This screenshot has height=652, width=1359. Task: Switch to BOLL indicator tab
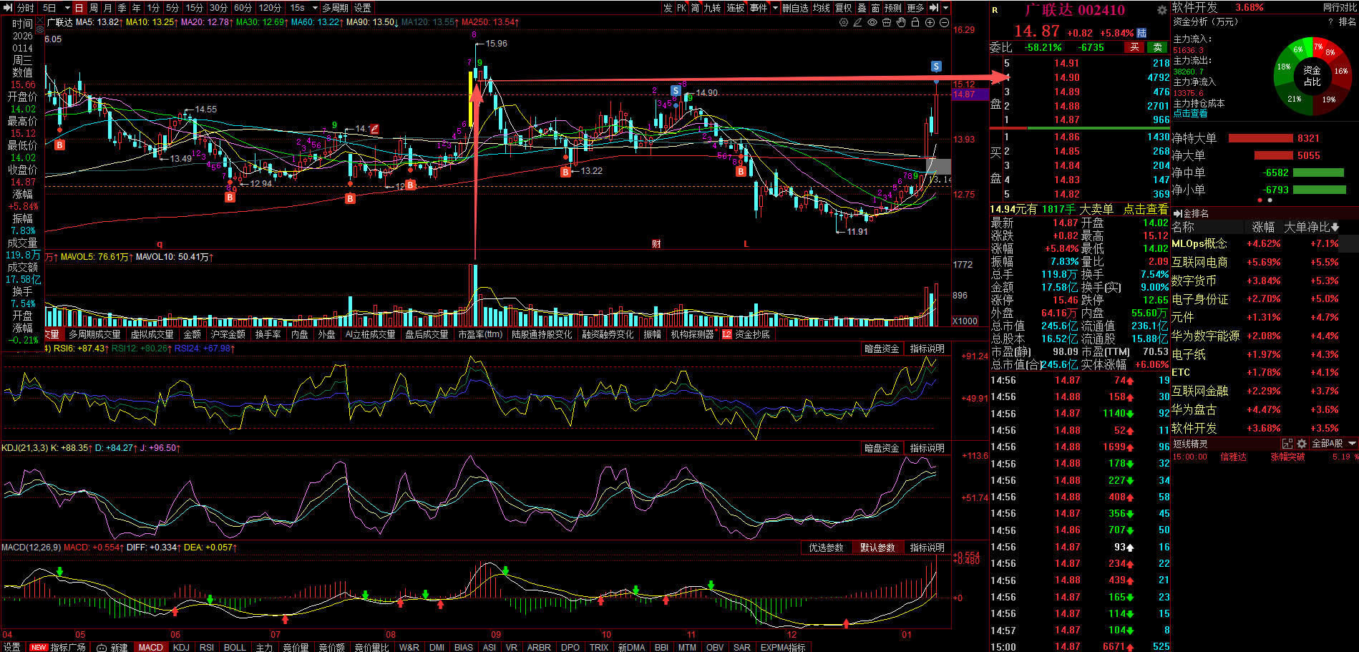pyautogui.click(x=235, y=647)
